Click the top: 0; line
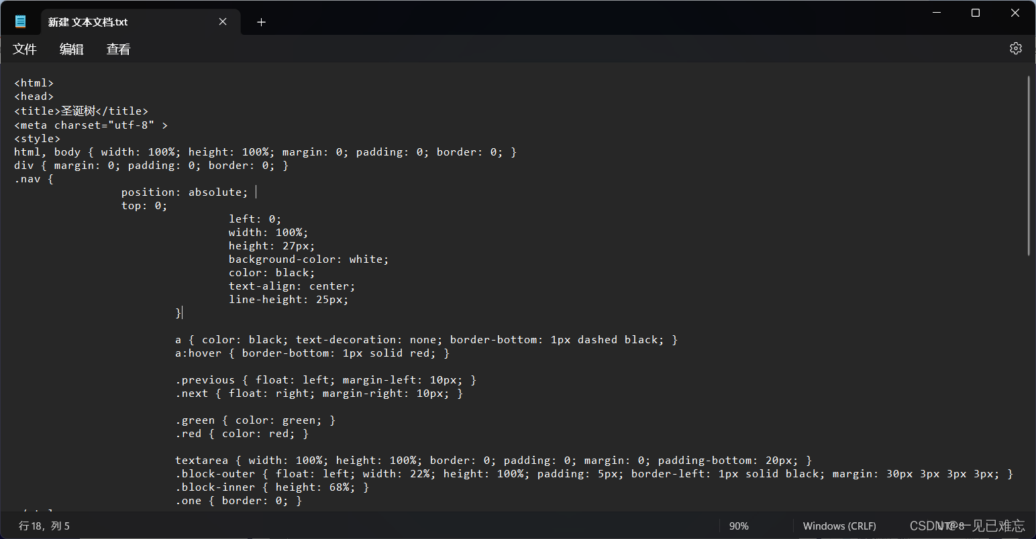The height and width of the screenshot is (539, 1036). tap(144, 206)
